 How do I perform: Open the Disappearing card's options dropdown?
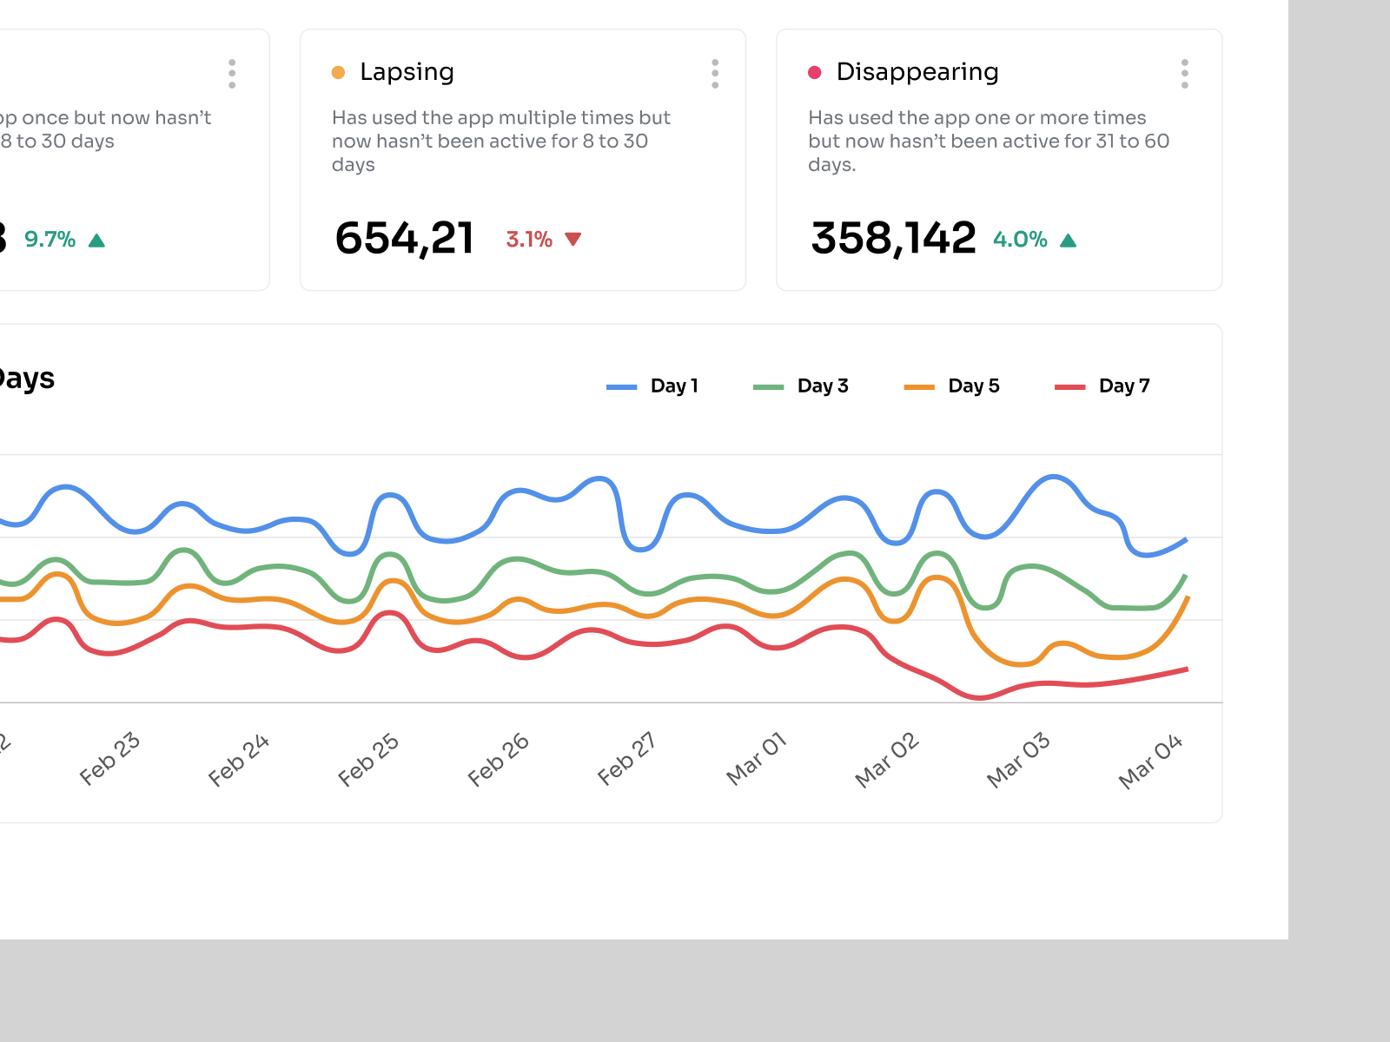(x=1185, y=73)
